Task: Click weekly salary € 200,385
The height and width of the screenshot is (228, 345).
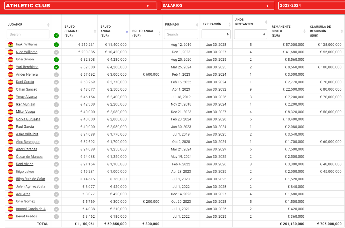Action: tap(86, 52)
